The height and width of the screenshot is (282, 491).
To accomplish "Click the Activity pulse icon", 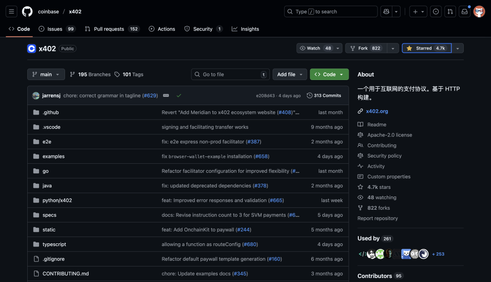I will [361, 166].
